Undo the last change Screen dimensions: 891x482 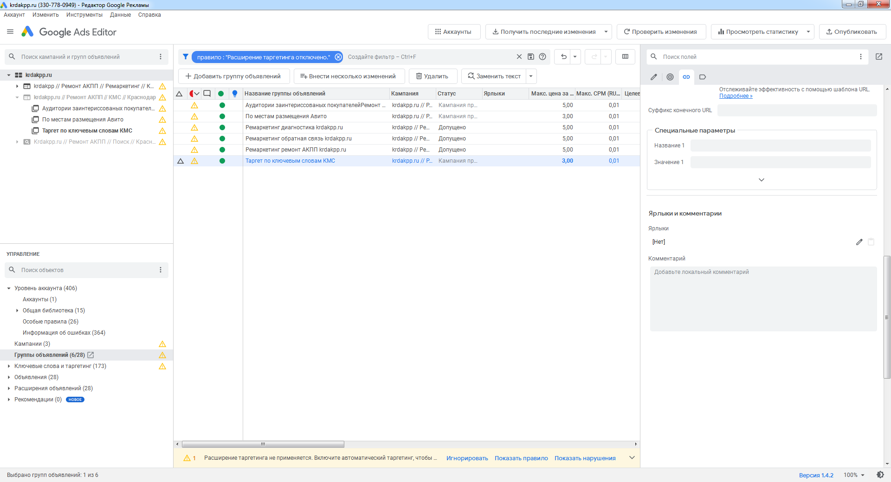563,57
